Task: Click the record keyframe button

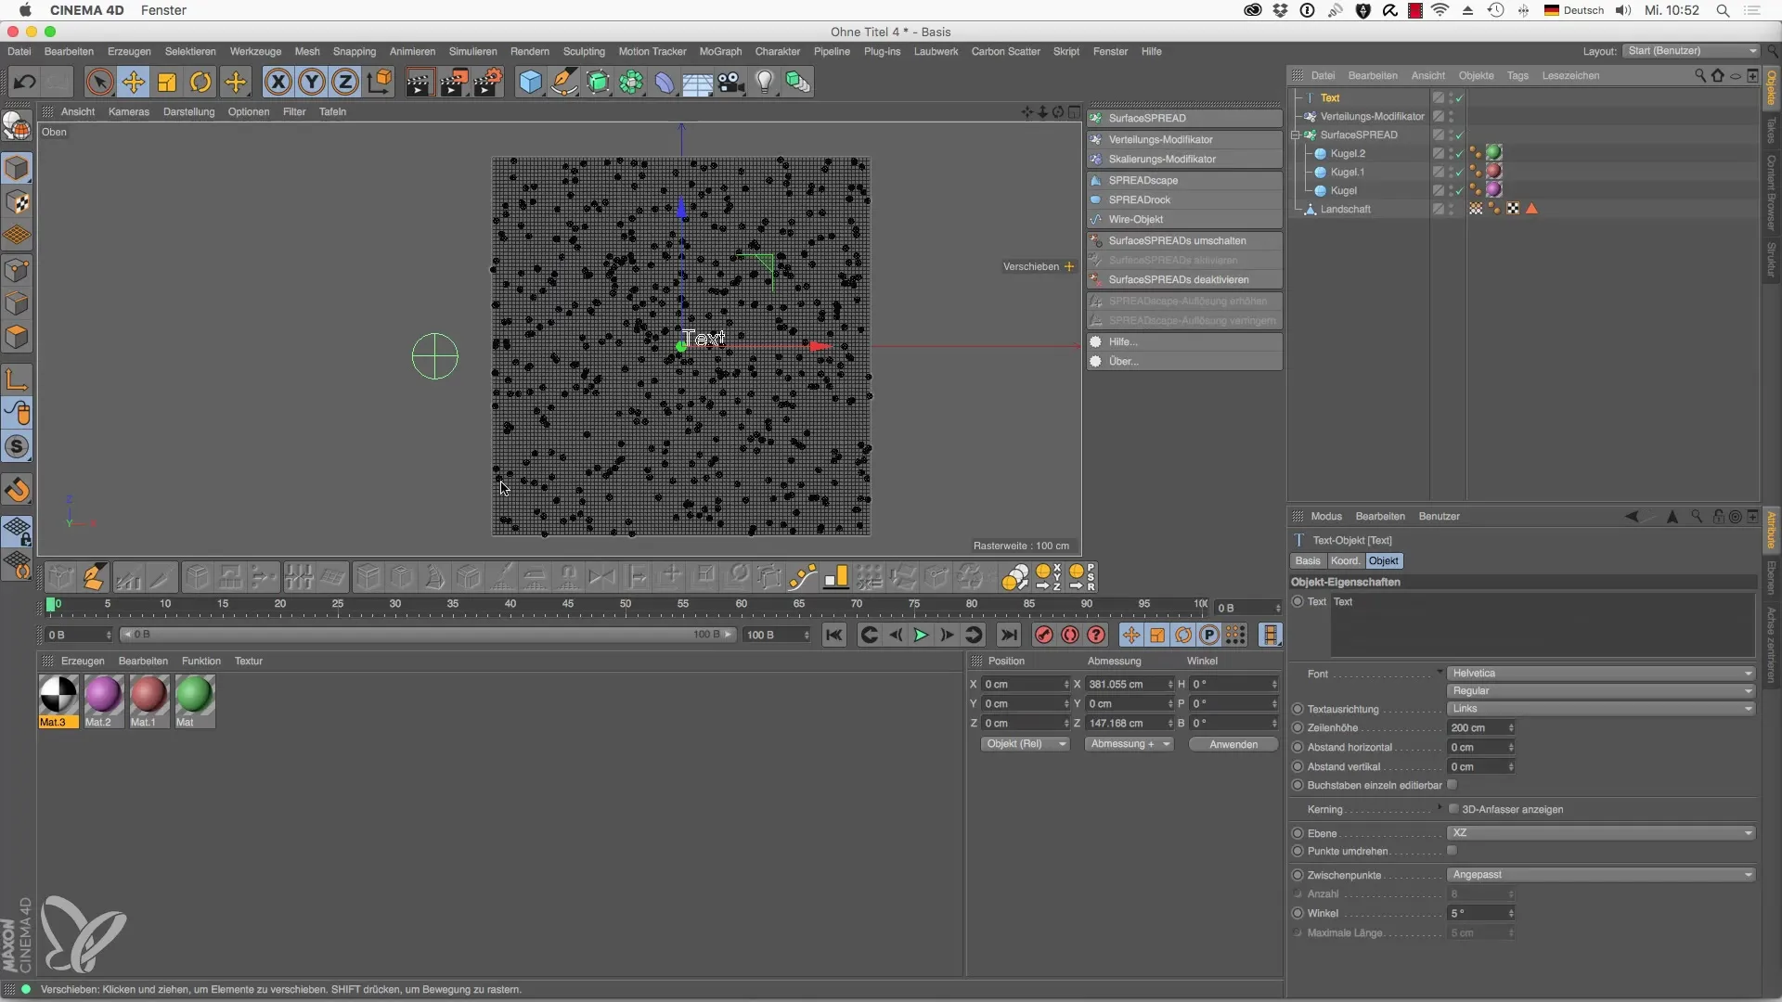Action: pyautogui.click(x=1043, y=635)
